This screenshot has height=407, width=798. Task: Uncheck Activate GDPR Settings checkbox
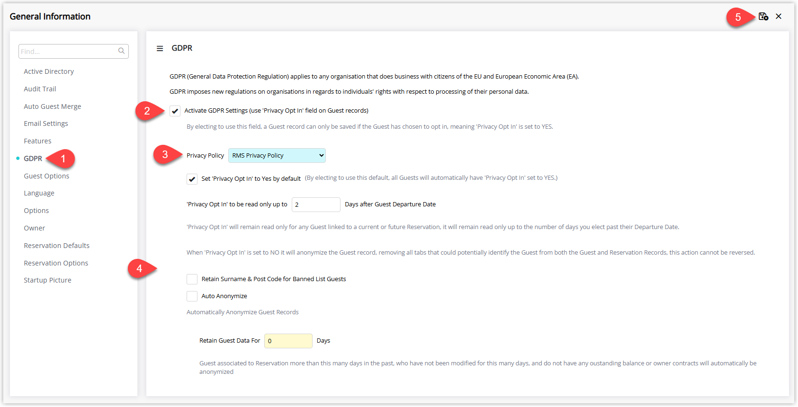(175, 111)
